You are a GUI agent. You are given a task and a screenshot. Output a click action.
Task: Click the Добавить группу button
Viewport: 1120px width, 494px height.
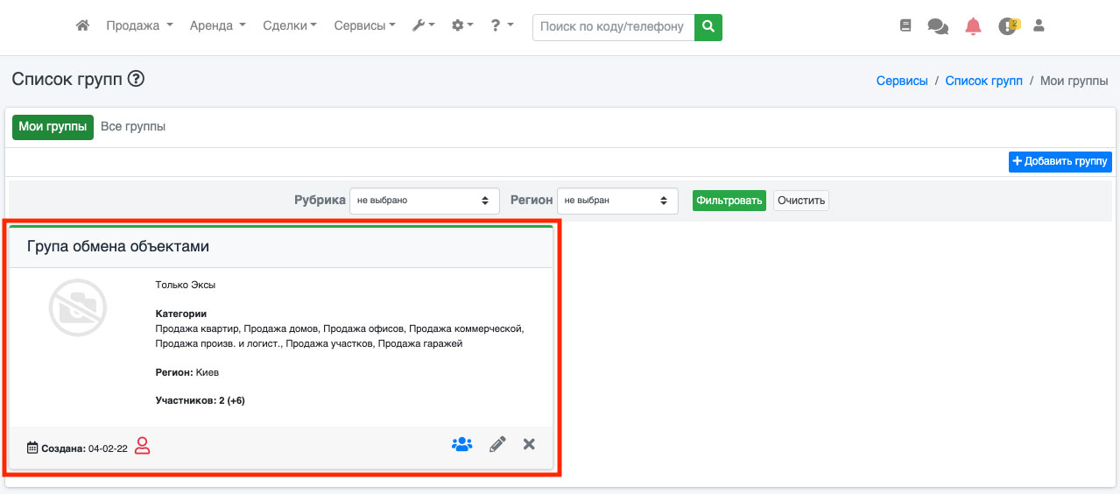(x=1060, y=161)
